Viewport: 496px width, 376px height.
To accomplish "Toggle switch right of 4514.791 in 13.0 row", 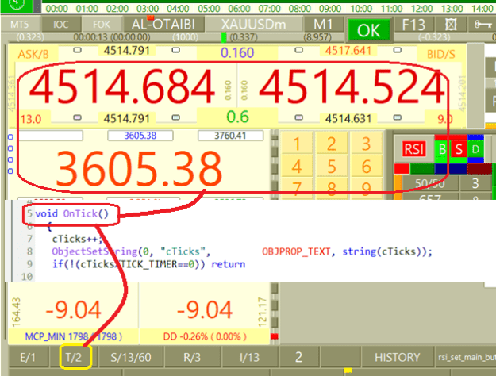I will tap(176, 117).
